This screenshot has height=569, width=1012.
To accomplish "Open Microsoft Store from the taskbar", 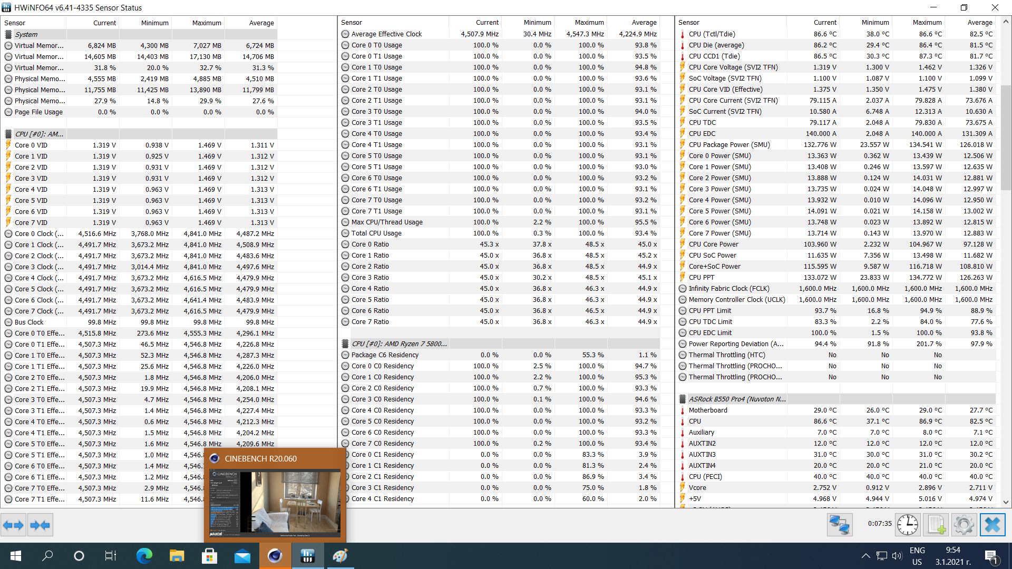I will pyautogui.click(x=209, y=556).
